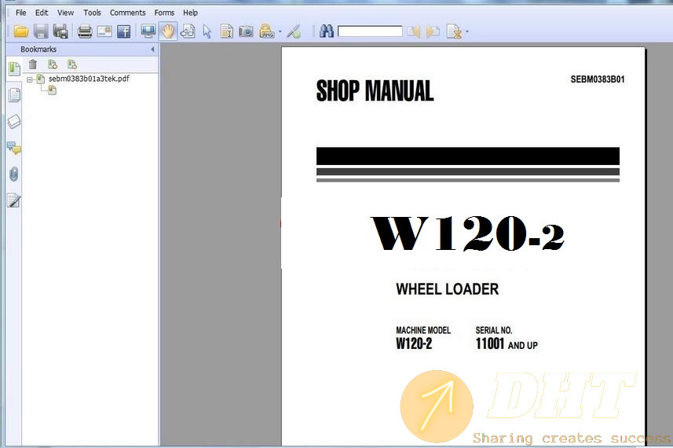
Task: Select the arrow pointer tool
Action: [x=207, y=31]
